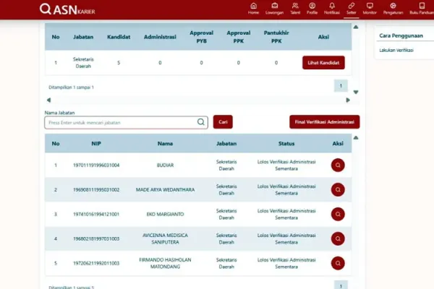Screen dimensions: 434x289
Task: Click the Lihat Kandidat button
Action: click(323, 63)
